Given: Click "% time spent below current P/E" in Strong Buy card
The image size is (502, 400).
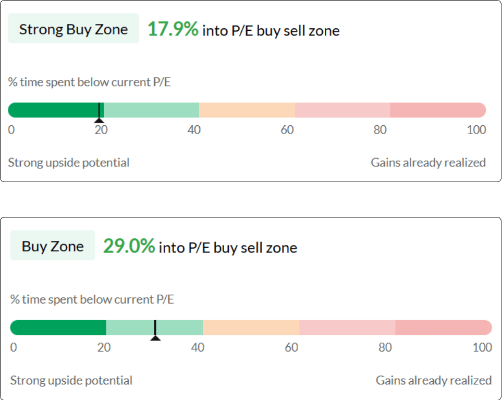Looking at the screenshot, I should pos(89,82).
